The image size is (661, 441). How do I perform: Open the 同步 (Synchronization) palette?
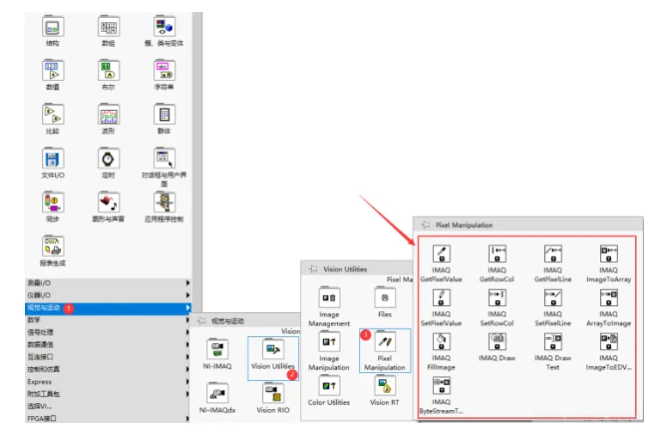tap(53, 203)
